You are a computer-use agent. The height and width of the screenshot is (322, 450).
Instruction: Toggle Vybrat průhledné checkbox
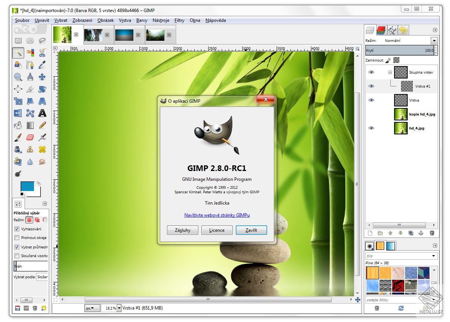tap(17, 247)
